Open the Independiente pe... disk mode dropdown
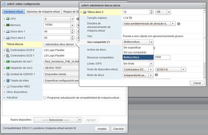This screenshot has height=135, width=208. tap(151, 75)
